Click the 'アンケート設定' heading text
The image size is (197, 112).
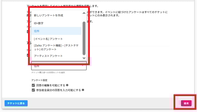click(39, 80)
